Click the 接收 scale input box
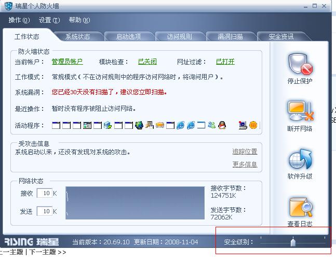This screenshot has height=265, width=336. coord(45,193)
